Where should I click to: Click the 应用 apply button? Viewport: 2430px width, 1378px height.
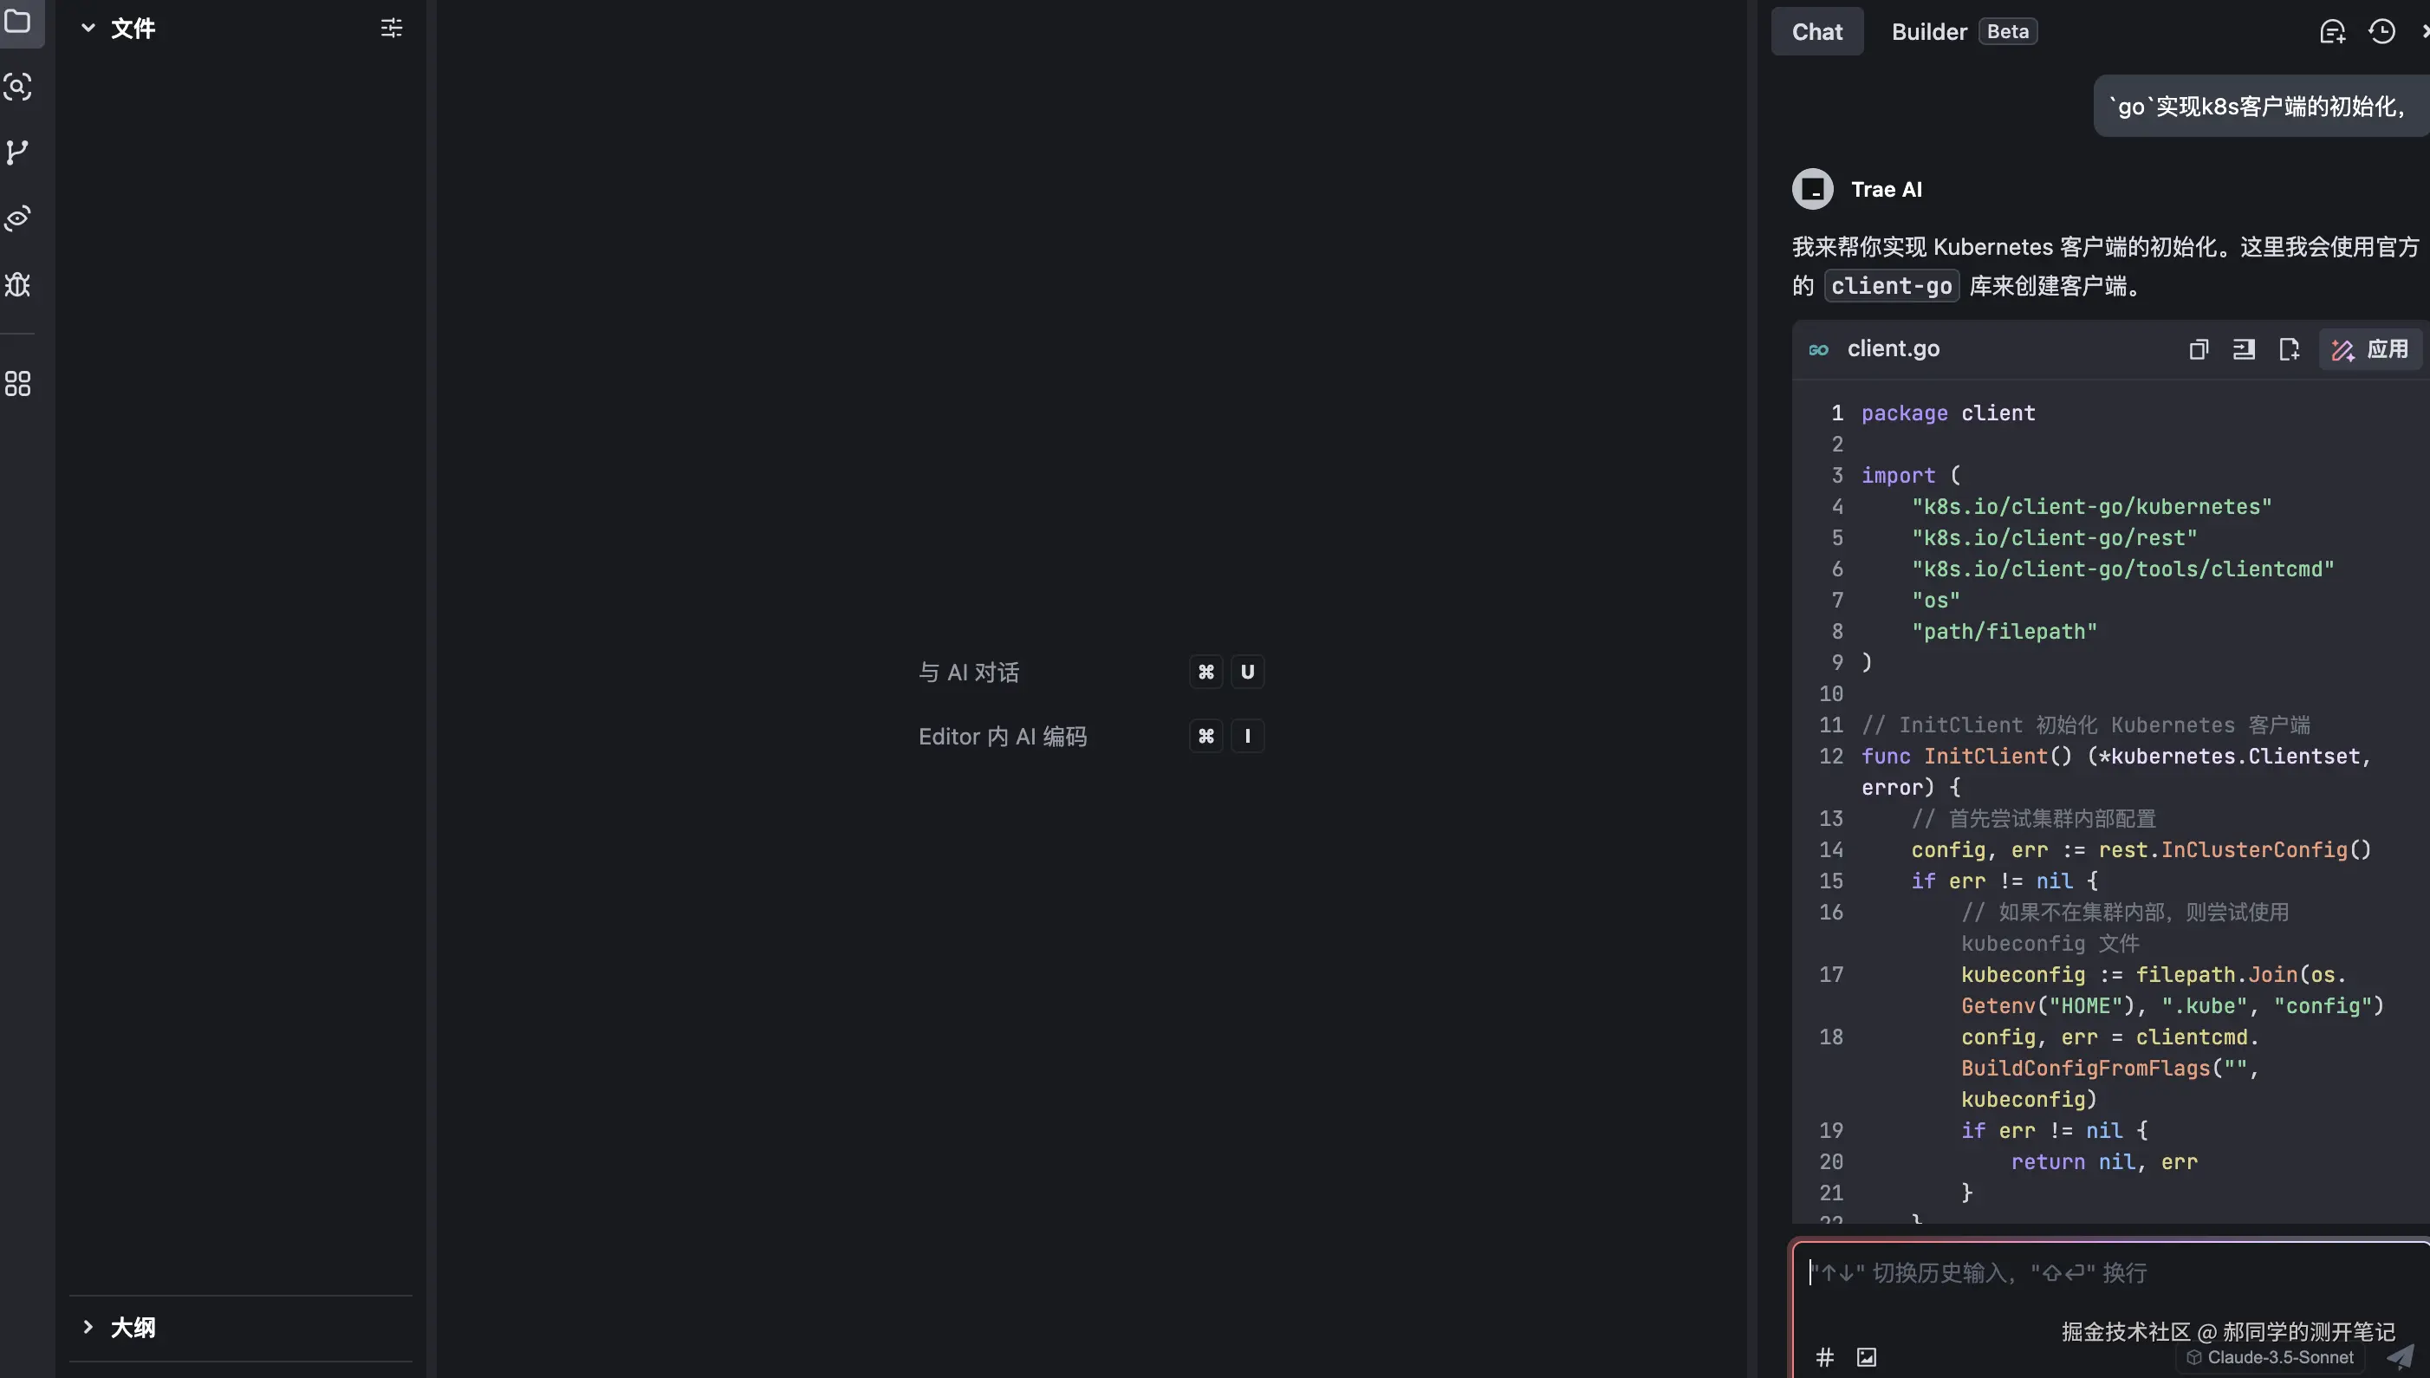2370,349
